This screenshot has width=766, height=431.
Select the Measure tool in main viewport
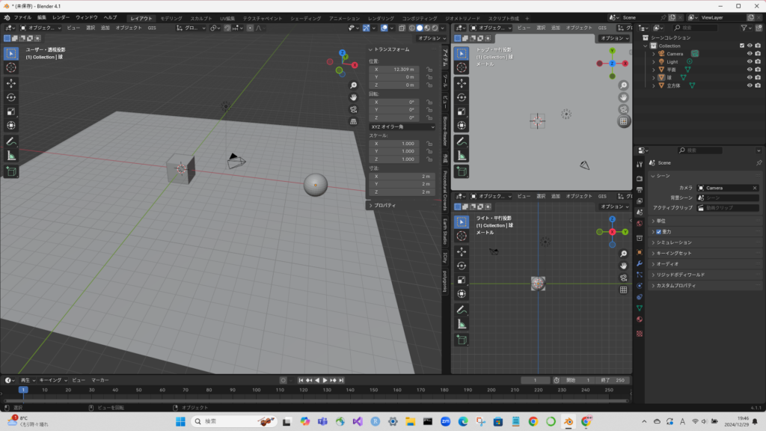pos(11,156)
